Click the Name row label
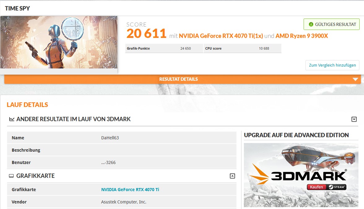364x209 pixels. pyautogui.click(x=18, y=138)
